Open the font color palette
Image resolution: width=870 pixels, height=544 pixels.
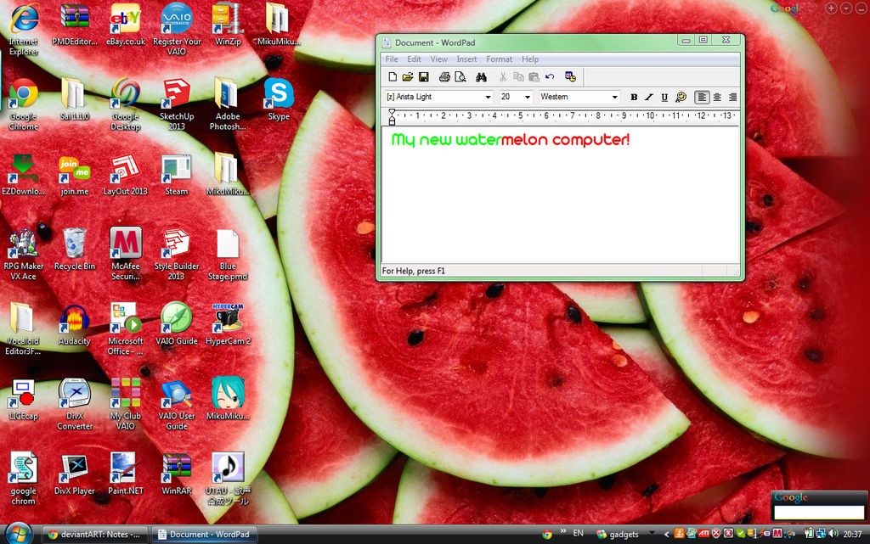coord(681,97)
